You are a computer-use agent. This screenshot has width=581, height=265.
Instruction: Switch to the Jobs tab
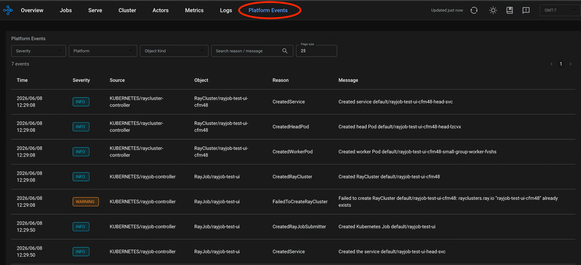(x=66, y=10)
